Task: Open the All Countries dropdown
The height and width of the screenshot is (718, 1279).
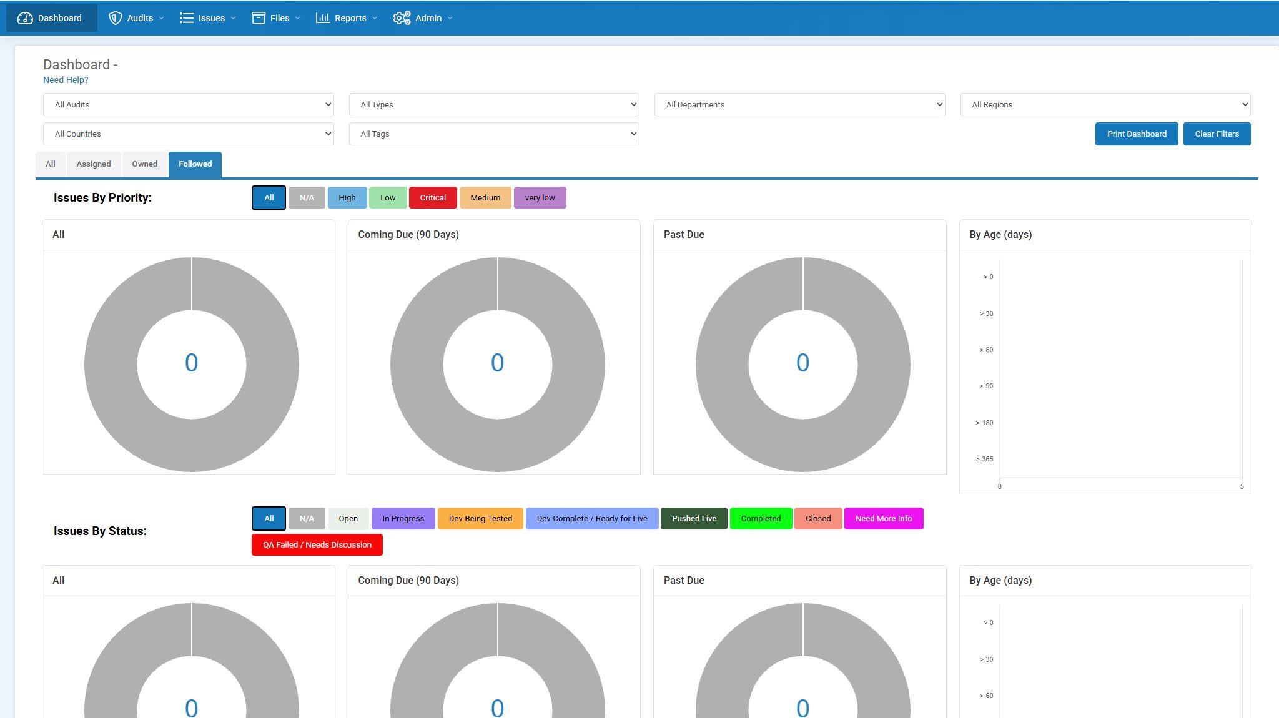Action: [x=188, y=134]
